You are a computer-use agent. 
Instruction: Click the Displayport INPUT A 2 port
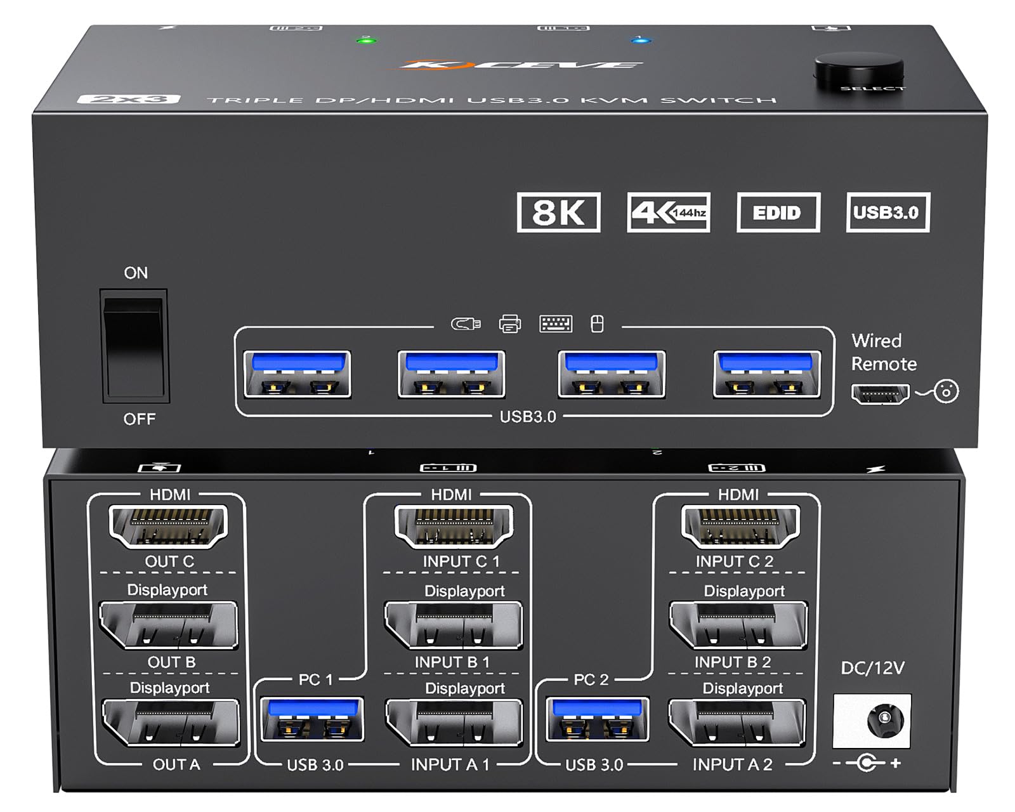737,723
